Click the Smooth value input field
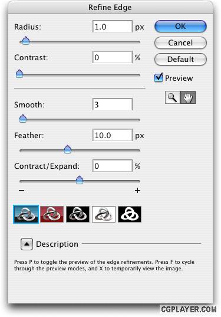Image resolution: width=221 pixels, height=317 pixels. tap(113, 104)
